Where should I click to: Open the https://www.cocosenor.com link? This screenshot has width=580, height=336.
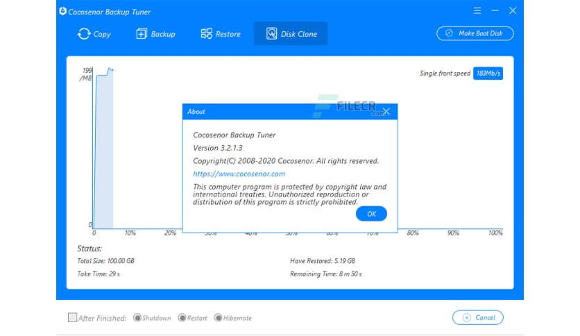point(239,174)
